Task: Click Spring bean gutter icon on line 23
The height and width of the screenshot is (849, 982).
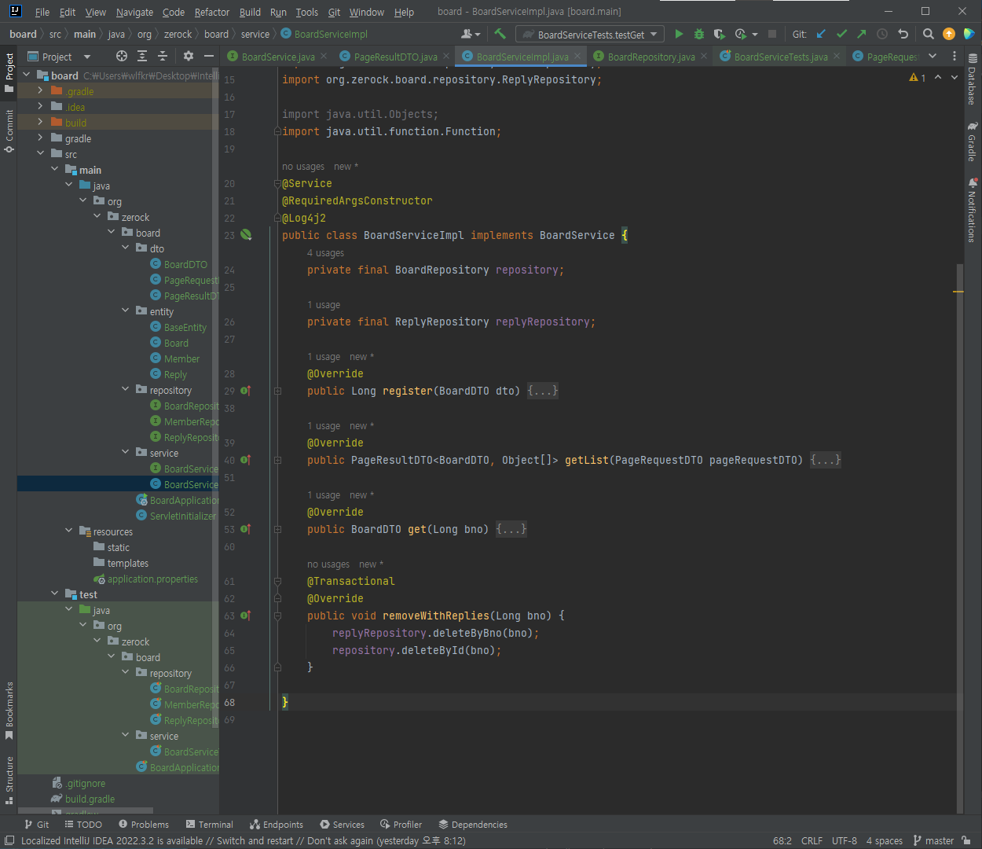Action: click(246, 235)
